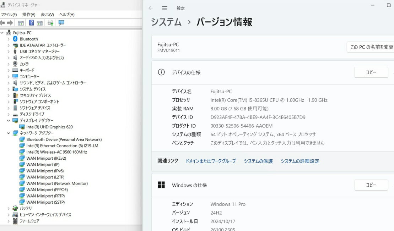Screen dimensions: 394x231
Task: Select the Intel(R) UHD Graphics 620 device
Action: (x=49, y=127)
